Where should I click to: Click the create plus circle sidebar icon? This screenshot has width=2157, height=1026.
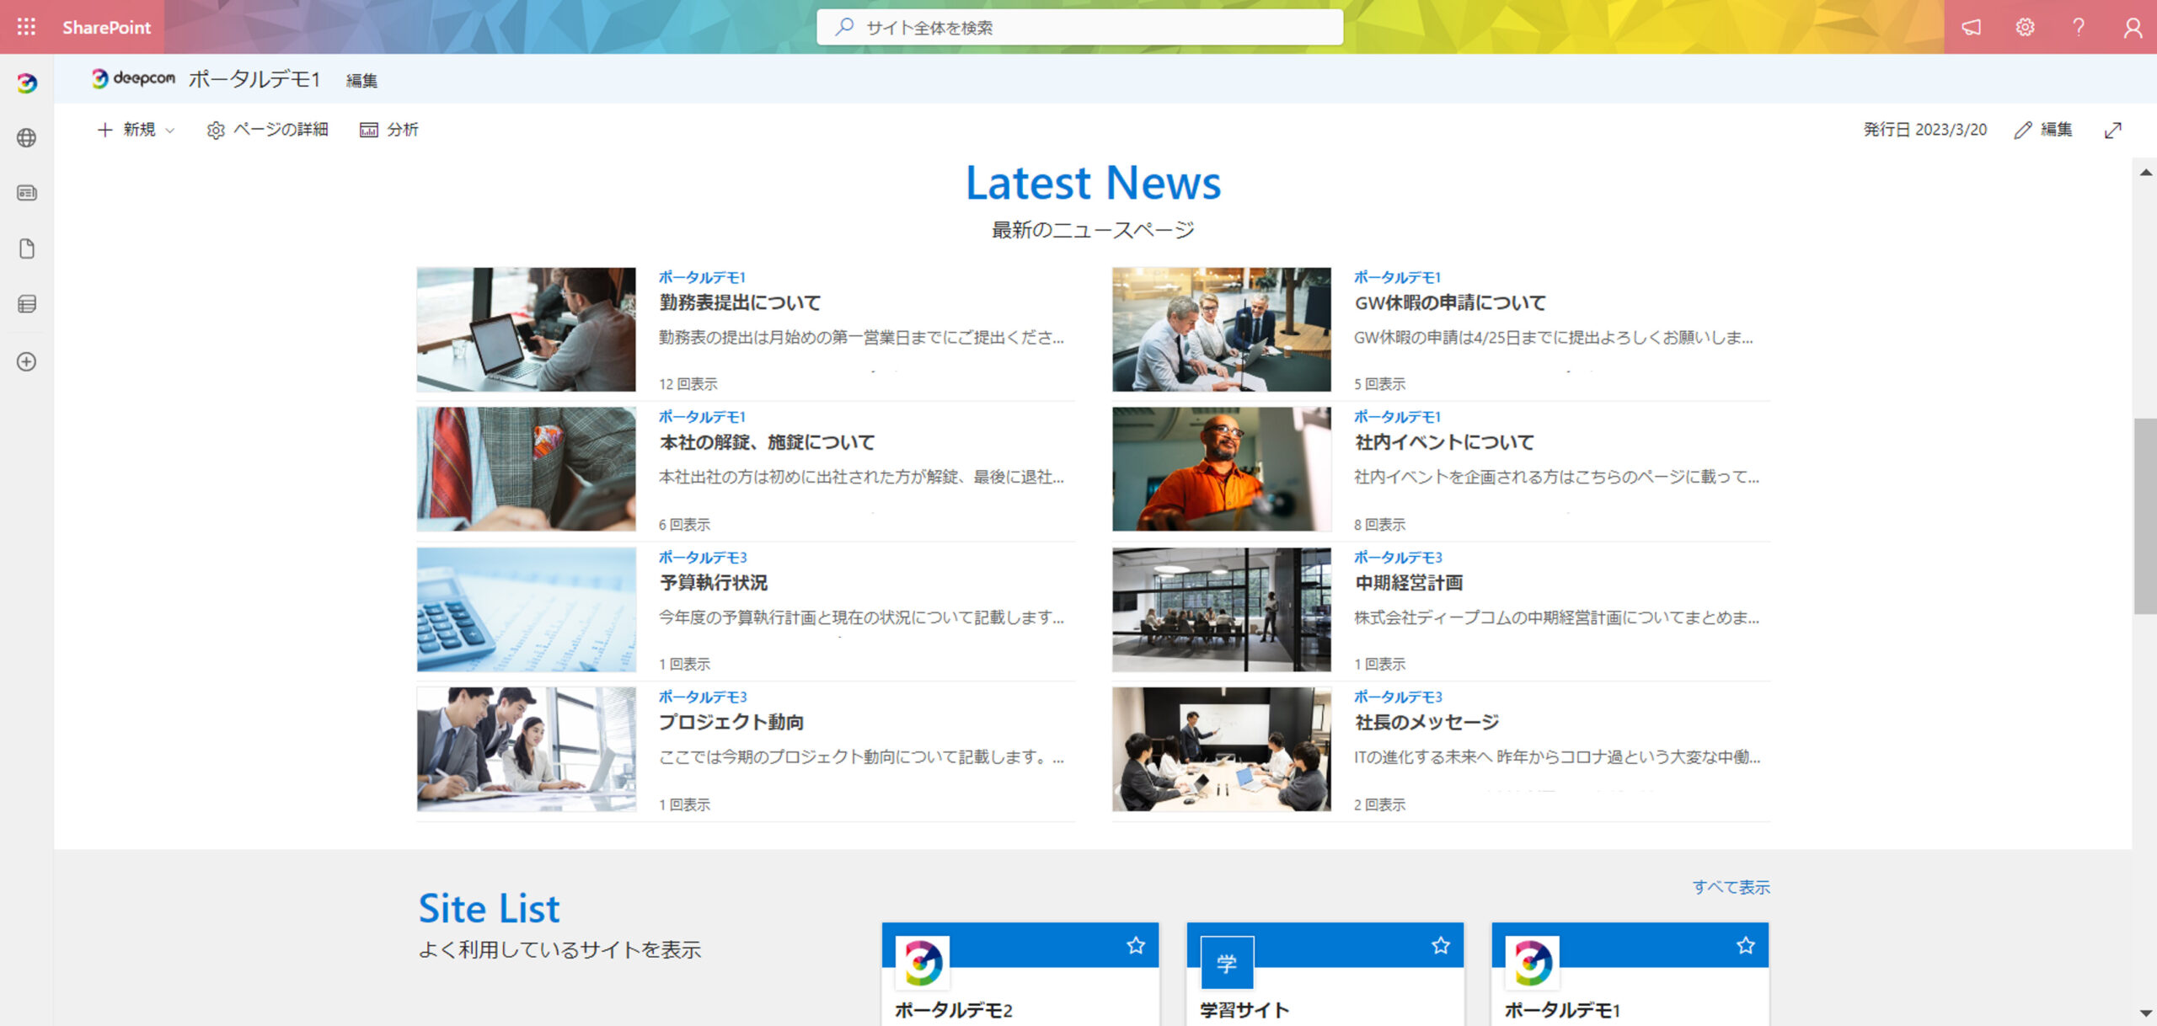tap(26, 361)
